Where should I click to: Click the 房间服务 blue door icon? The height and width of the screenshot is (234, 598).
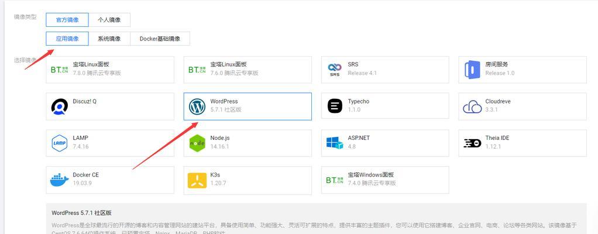(472, 70)
